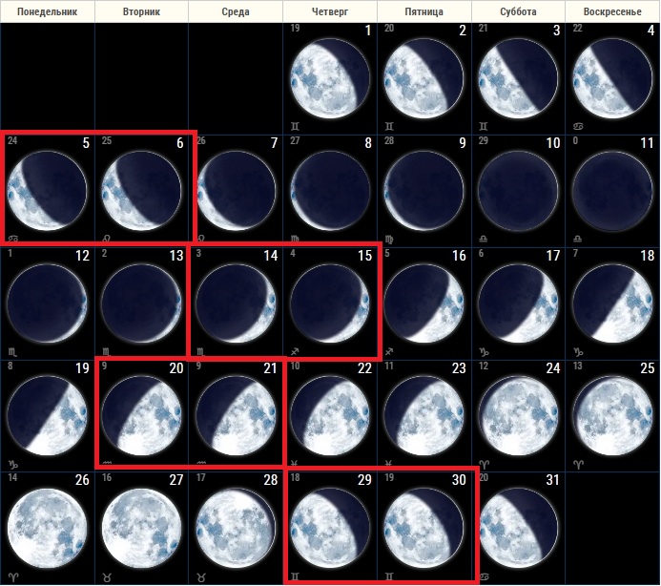Click the Taurus zodiac symbol under day 27
This screenshot has width=661, height=586.
tap(107, 576)
